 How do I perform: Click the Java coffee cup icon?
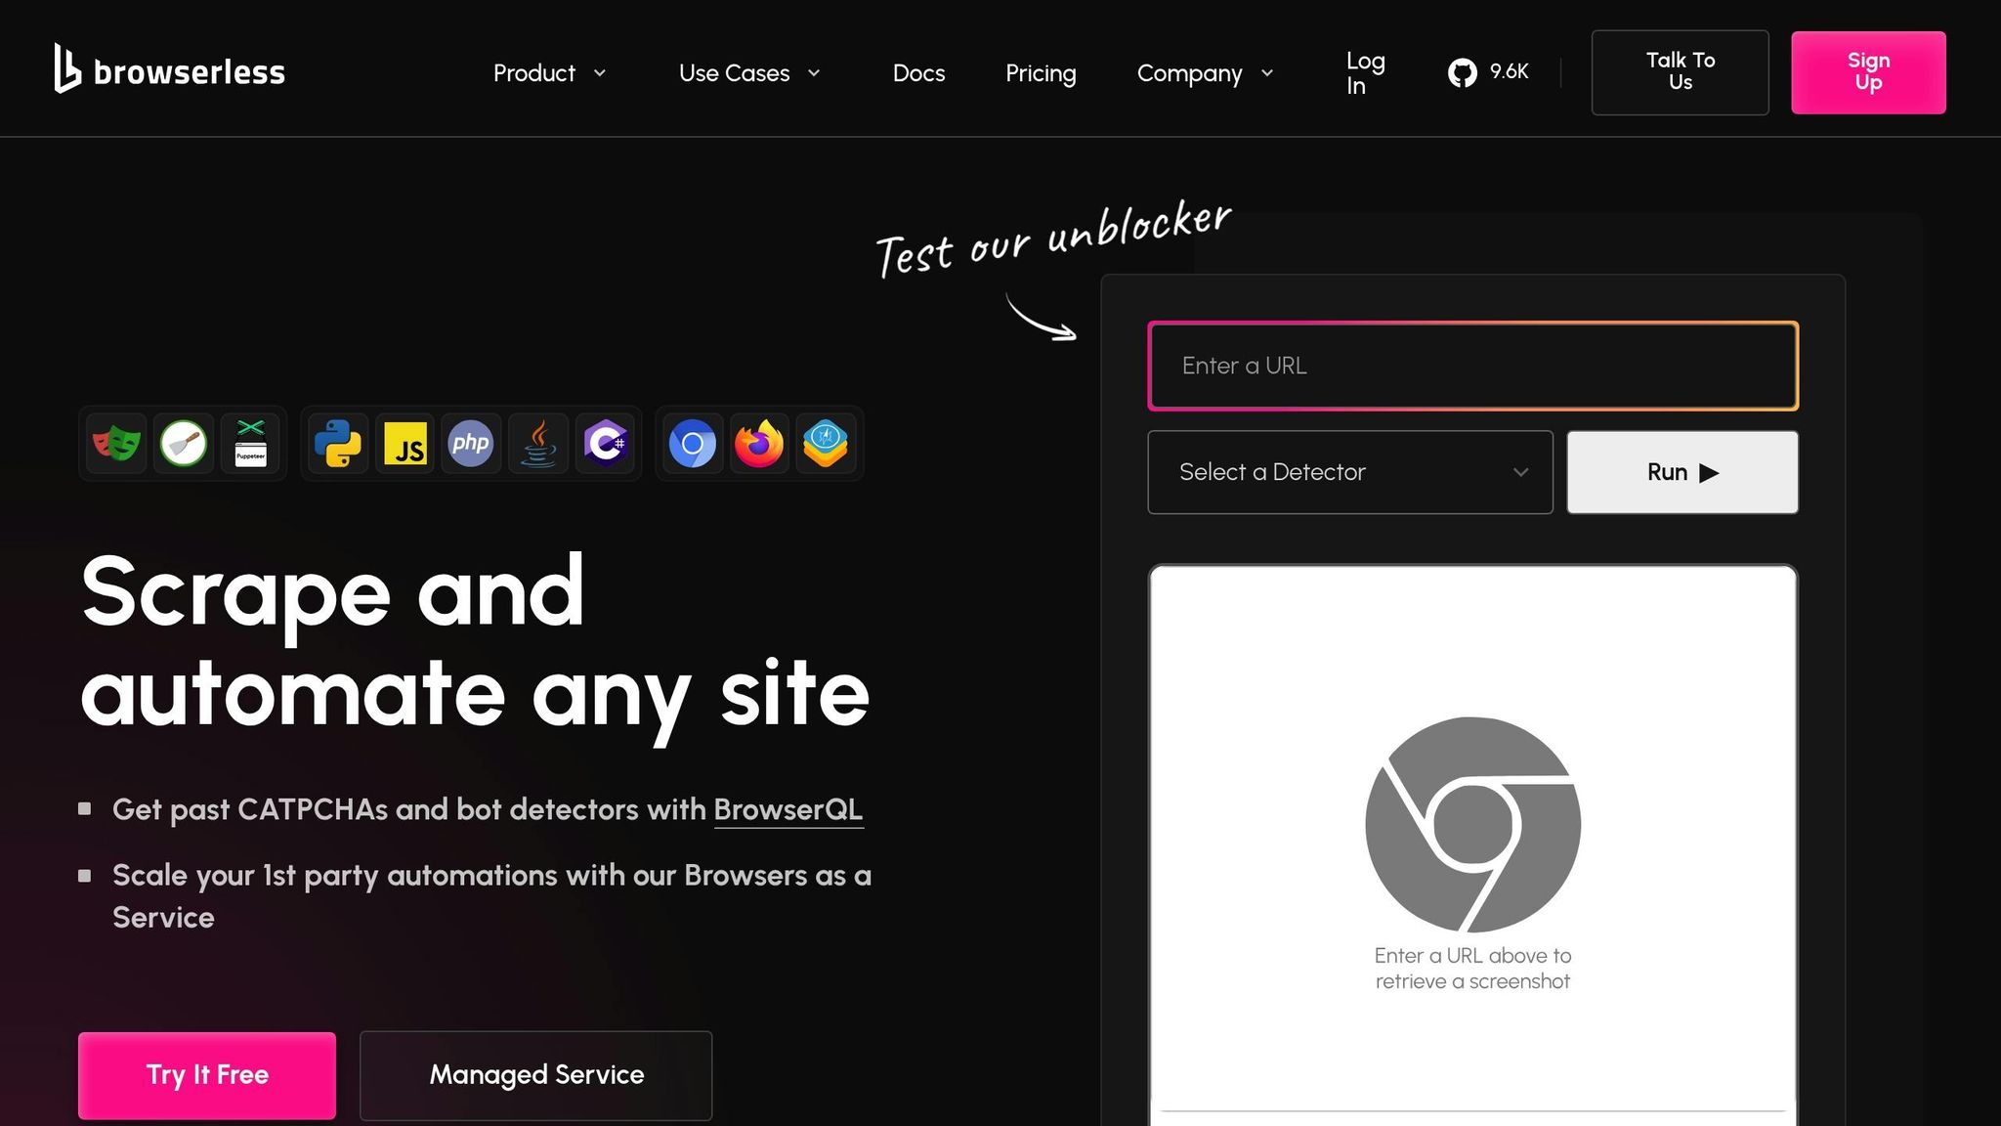[538, 444]
